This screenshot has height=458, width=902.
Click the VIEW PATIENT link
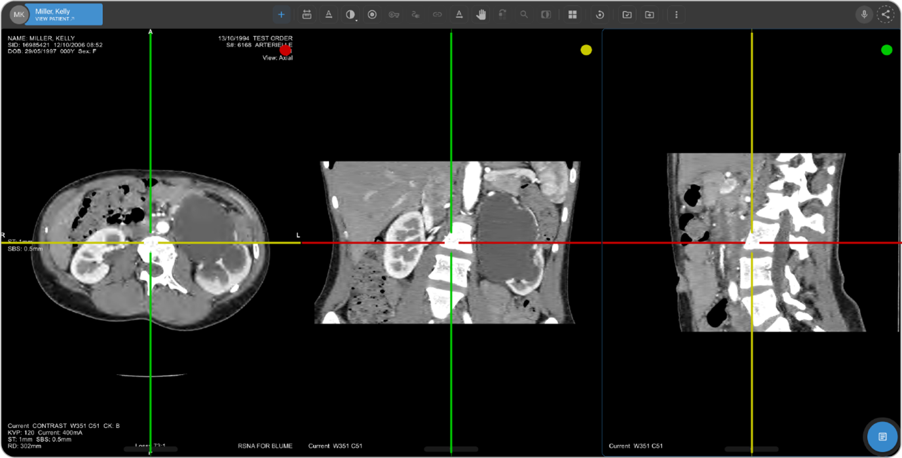55,19
